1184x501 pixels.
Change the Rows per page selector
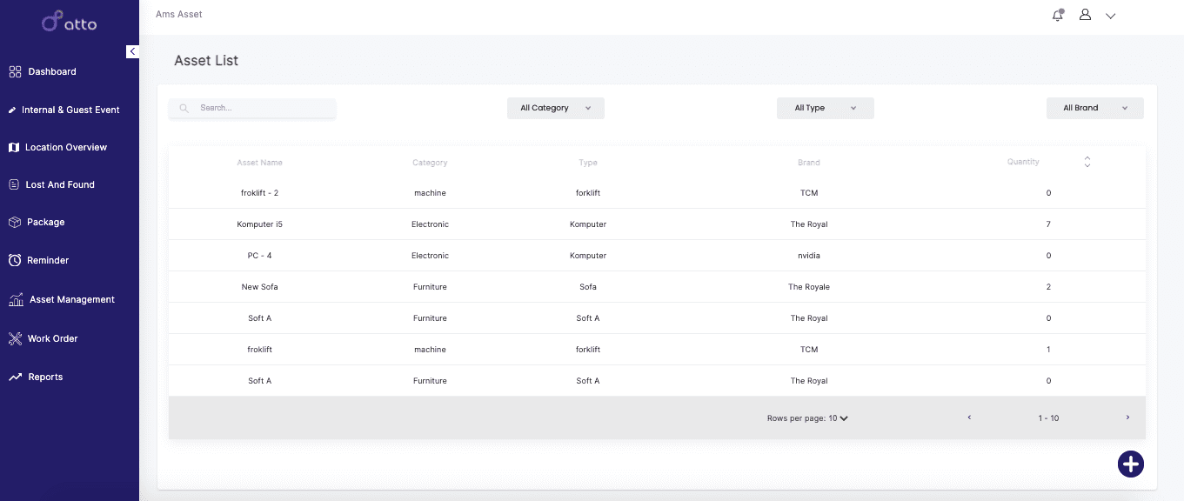(x=839, y=418)
